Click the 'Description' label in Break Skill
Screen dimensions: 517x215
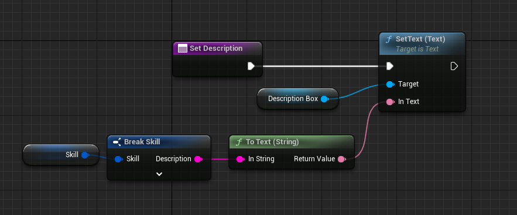173,159
